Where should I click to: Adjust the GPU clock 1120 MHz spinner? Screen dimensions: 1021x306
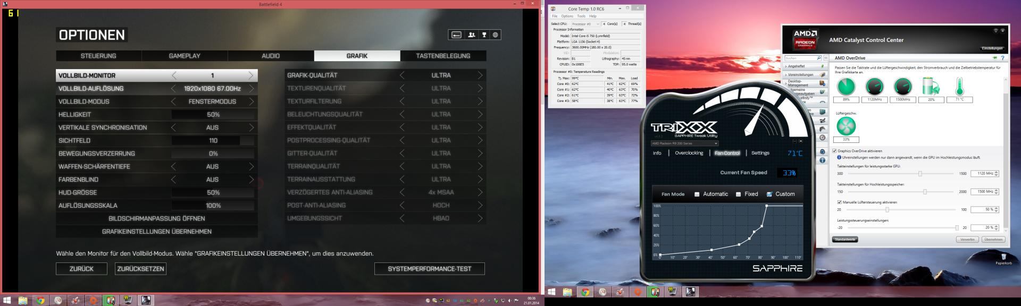[x=996, y=174]
